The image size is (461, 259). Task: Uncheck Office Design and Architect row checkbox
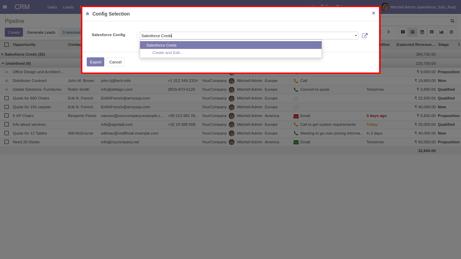[x=7, y=72]
